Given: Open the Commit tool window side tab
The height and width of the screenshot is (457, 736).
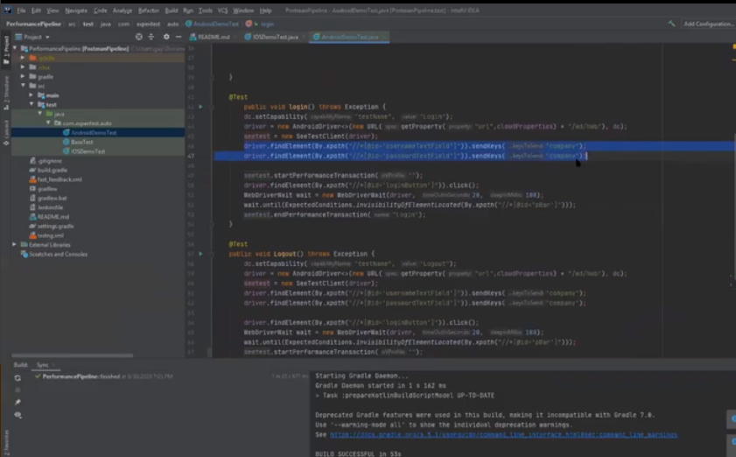Looking at the screenshot, I should (6, 132).
